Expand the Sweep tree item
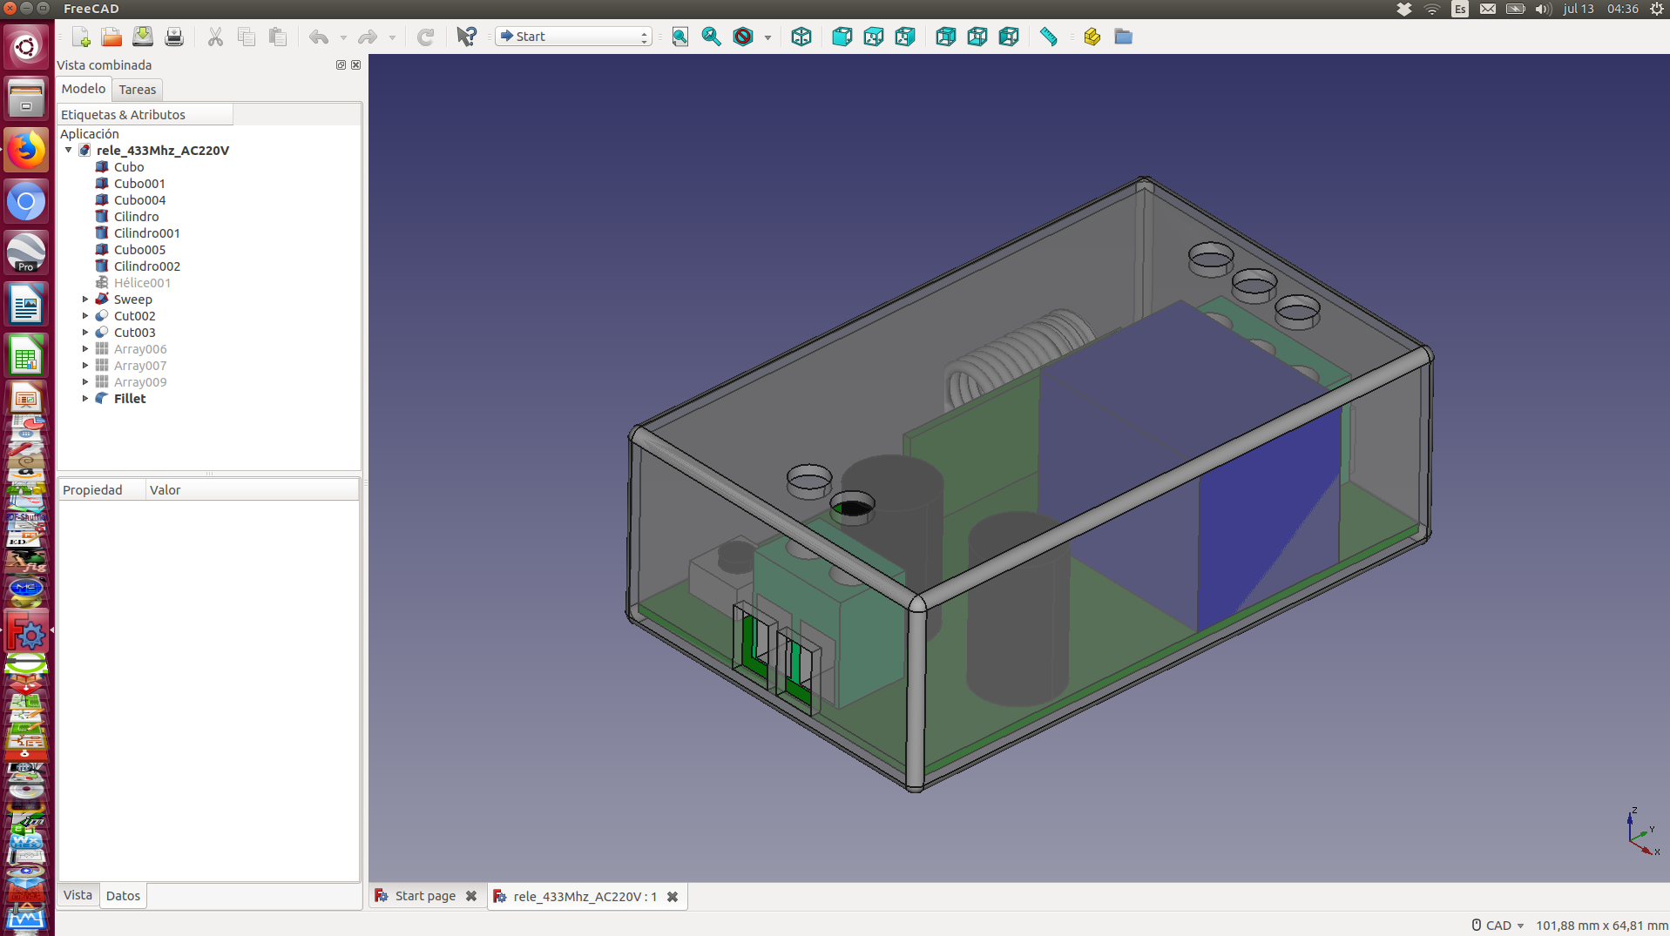Screen dimensions: 1670x936 pyautogui.click(x=85, y=300)
